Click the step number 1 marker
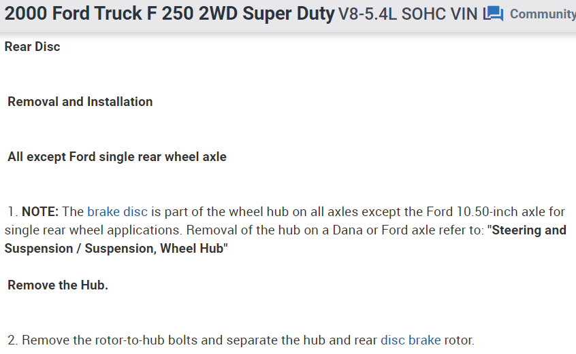The height and width of the screenshot is (354, 576). (x=12, y=211)
